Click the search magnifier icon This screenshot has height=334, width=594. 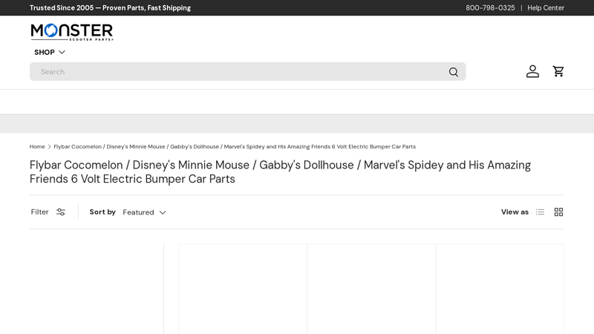pos(454,72)
